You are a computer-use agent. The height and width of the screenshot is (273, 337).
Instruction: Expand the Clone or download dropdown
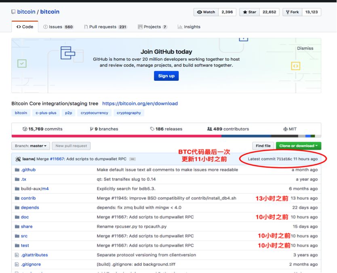298,146
